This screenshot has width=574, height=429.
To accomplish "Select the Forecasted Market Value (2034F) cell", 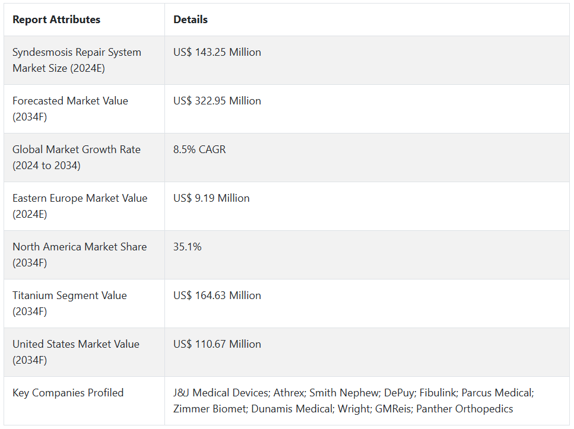I will (70, 109).
